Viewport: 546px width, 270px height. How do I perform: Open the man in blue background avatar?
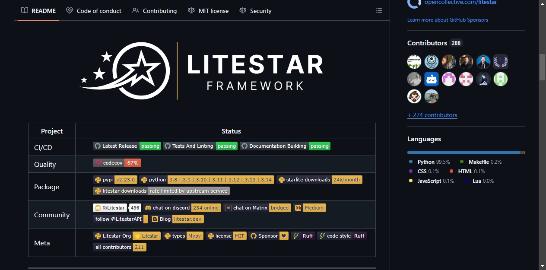(483, 62)
